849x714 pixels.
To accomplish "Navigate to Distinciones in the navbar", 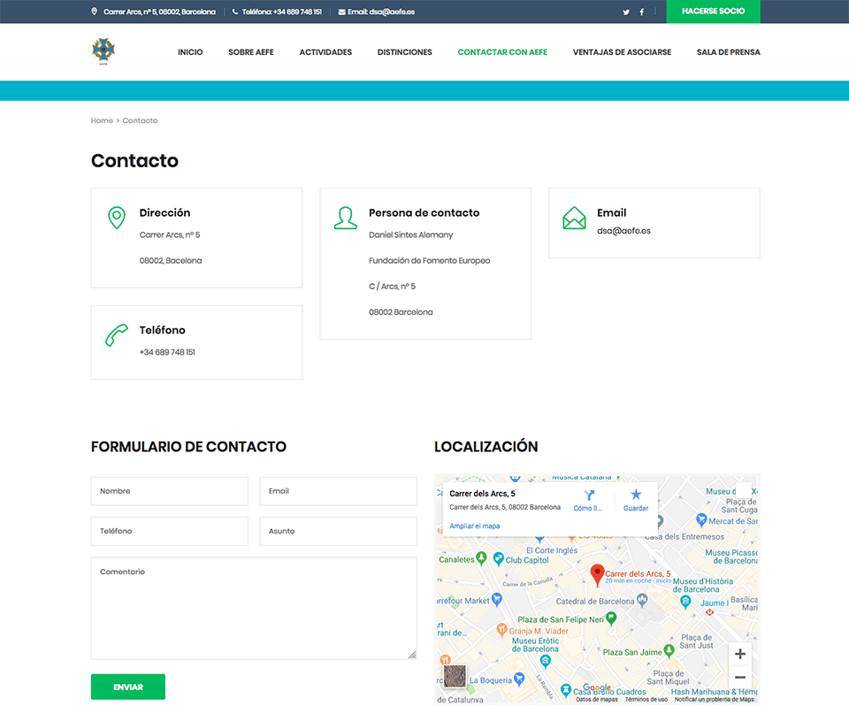I will click(x=404, y=52).
